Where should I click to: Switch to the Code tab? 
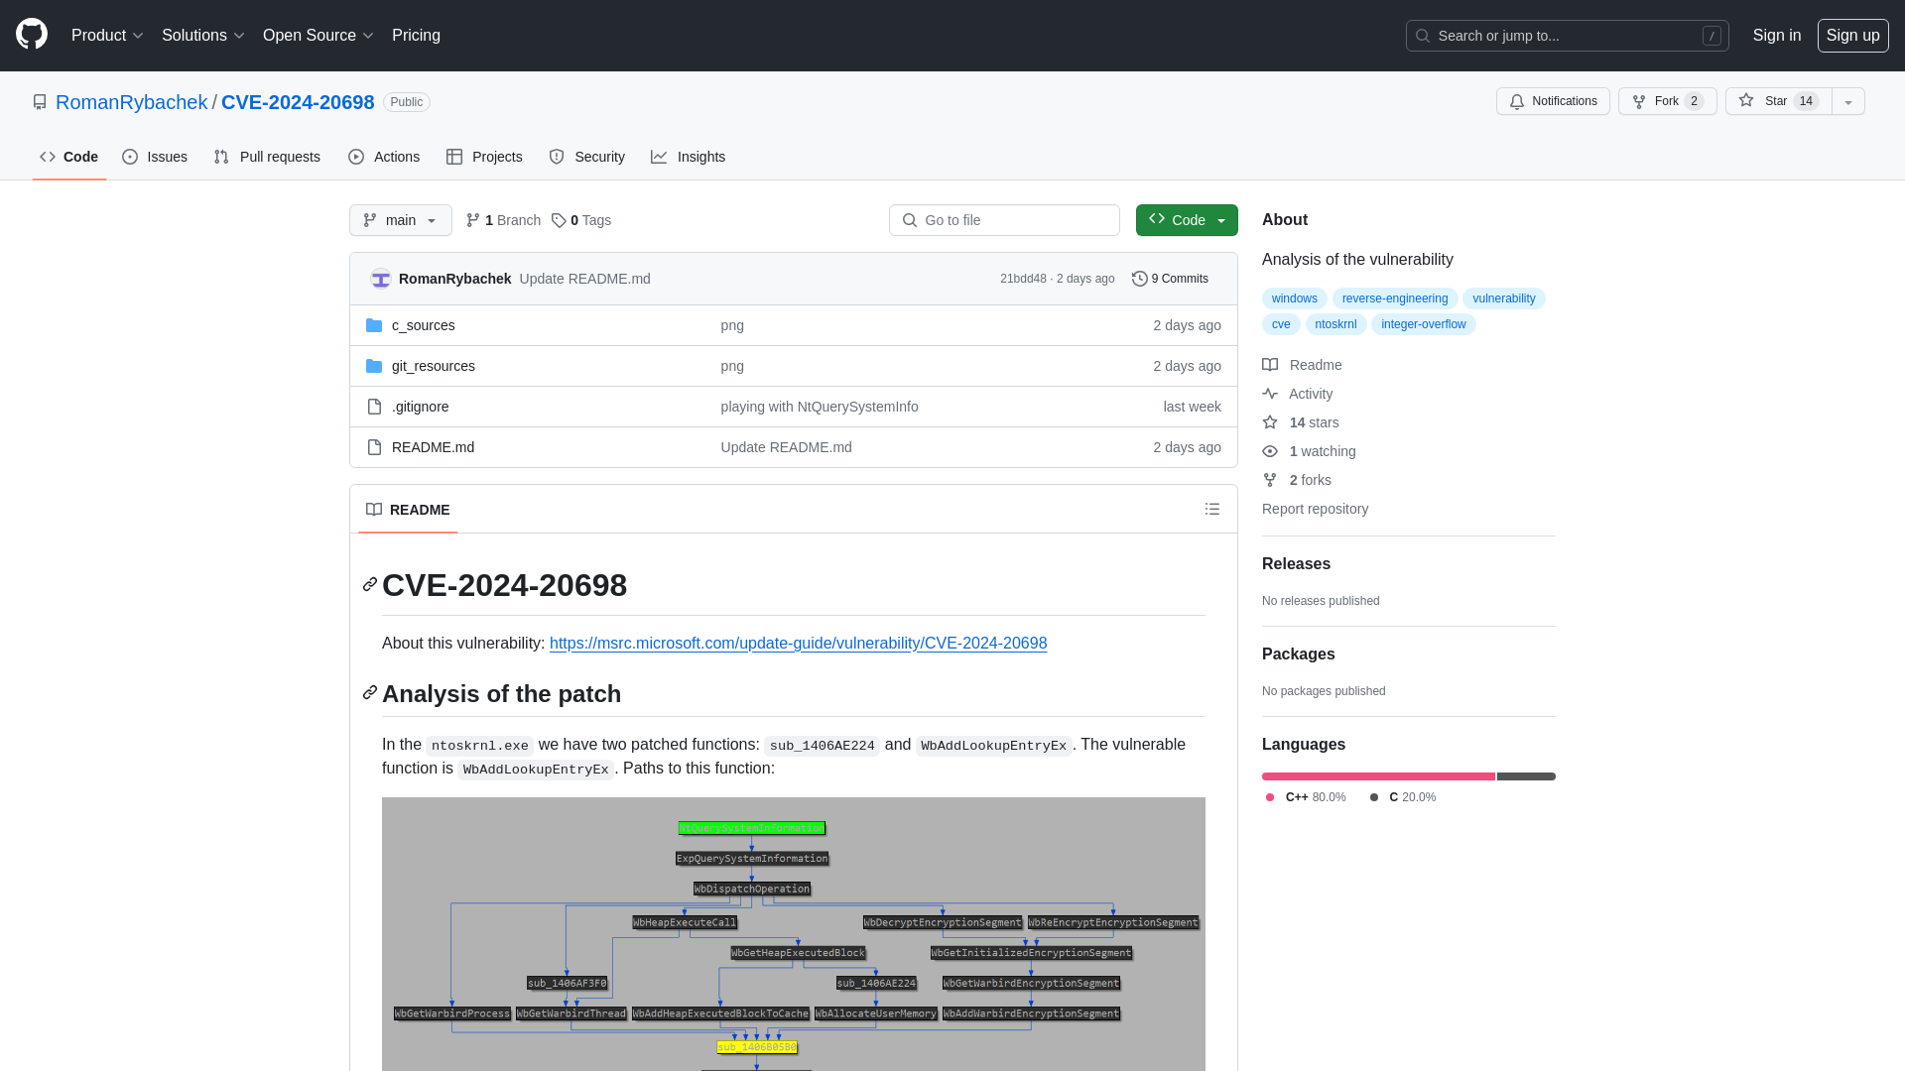(x=69, y=157)
